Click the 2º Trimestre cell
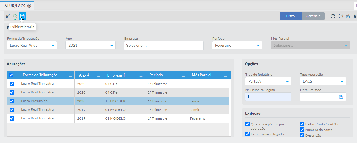Image resolution: width=357 pixels, height=143 pixels. (166, 92)
